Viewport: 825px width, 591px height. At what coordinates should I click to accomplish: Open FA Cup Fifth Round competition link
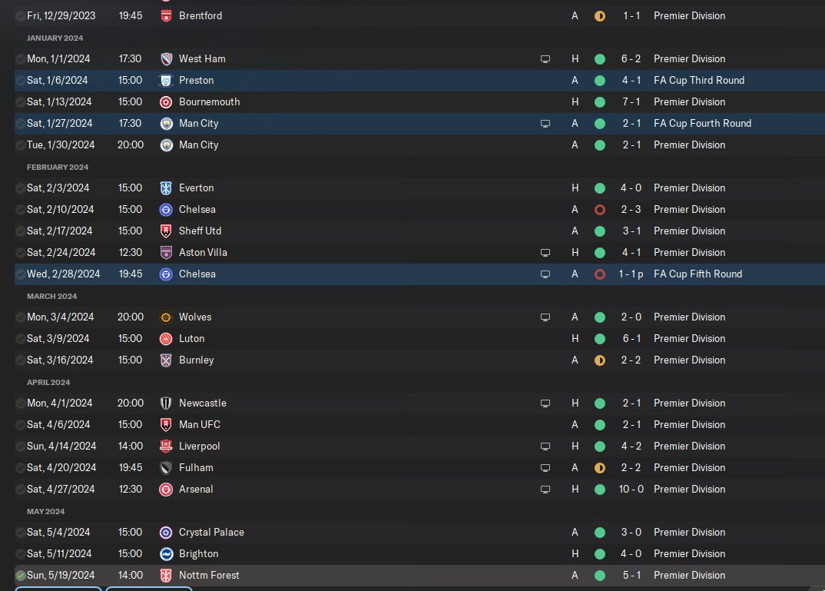[x=697, y=274]
